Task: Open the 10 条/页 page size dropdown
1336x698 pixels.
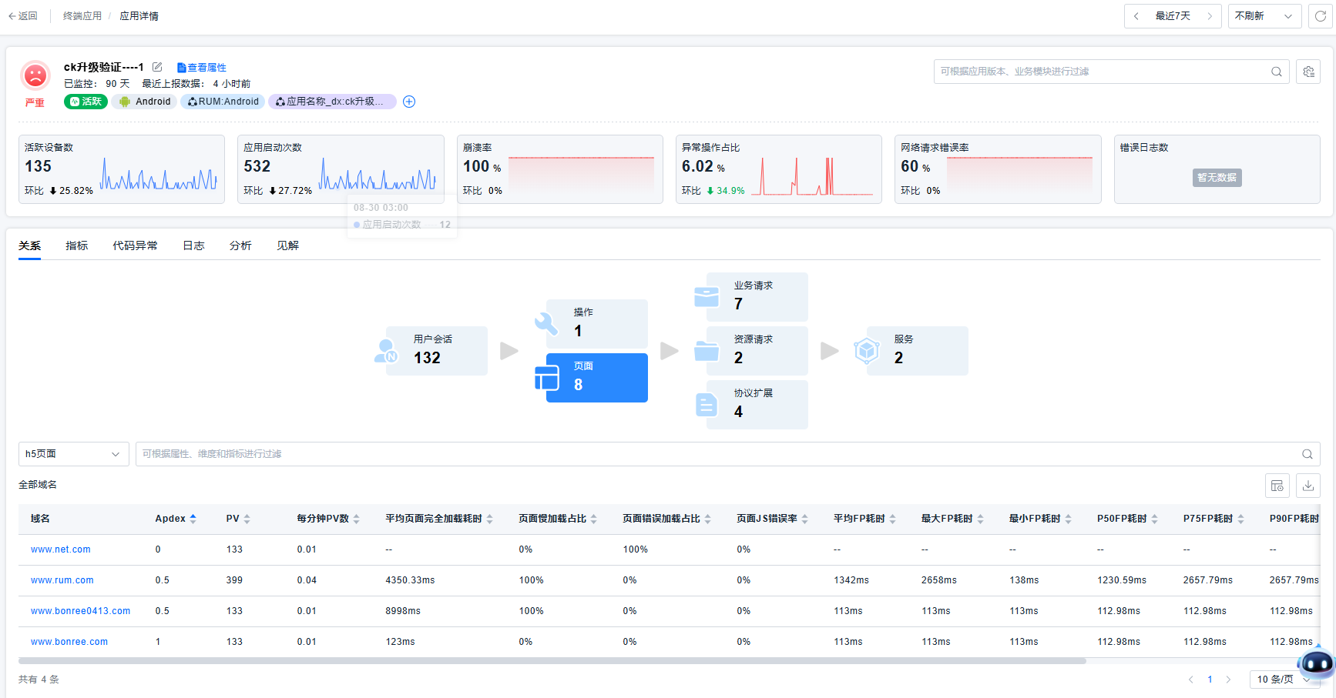Action: (1283, 680)
